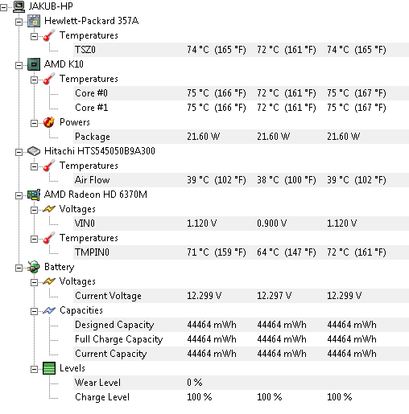Collapse the Battery tree node
Screen dimensions: 409x414
pos(19,268)
